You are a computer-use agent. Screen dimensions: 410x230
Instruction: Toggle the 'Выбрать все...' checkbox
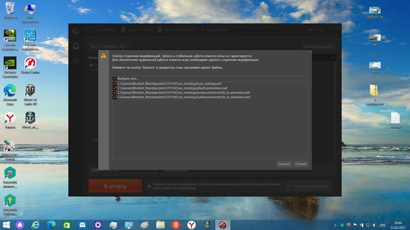point(115,78)
